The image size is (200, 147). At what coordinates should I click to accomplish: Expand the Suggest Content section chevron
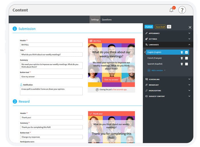point(189,96)
